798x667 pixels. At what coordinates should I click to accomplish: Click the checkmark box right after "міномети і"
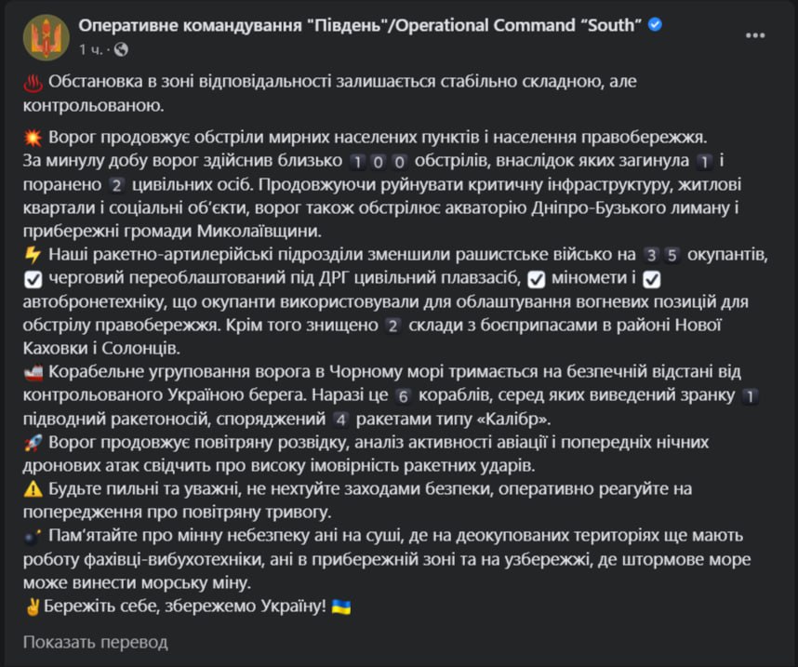(x=651, y=279)
